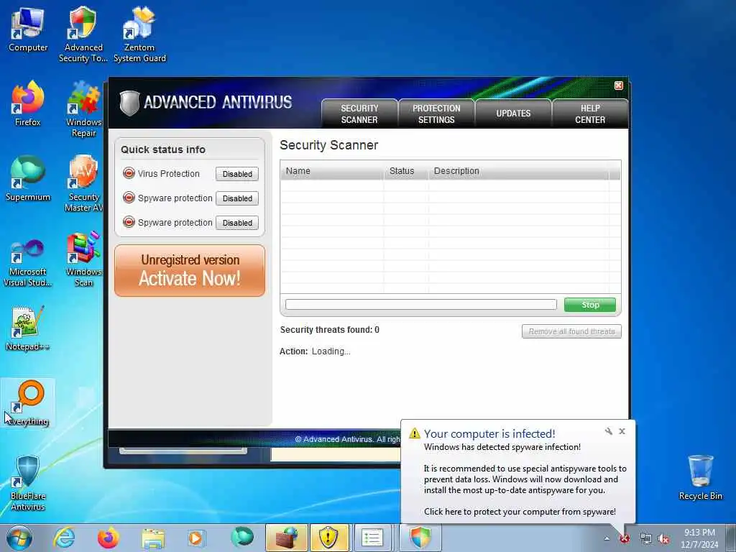Switch to the list window taskbar app
Screen dimensions: 736x552
(x=372, y=538)
